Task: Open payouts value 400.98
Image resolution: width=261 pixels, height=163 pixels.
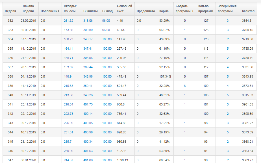Action: (88, 132)
